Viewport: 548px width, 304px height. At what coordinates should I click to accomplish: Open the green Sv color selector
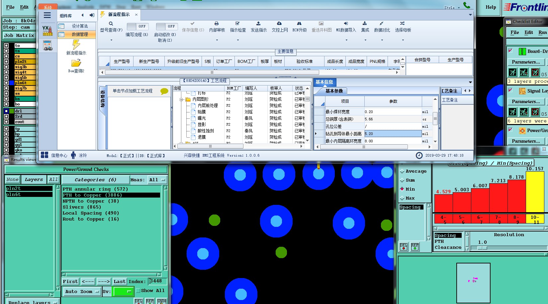[x=123, y=292]
